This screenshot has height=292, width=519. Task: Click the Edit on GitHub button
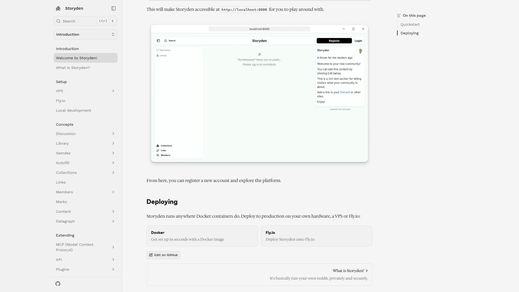(x=163, y=255)
